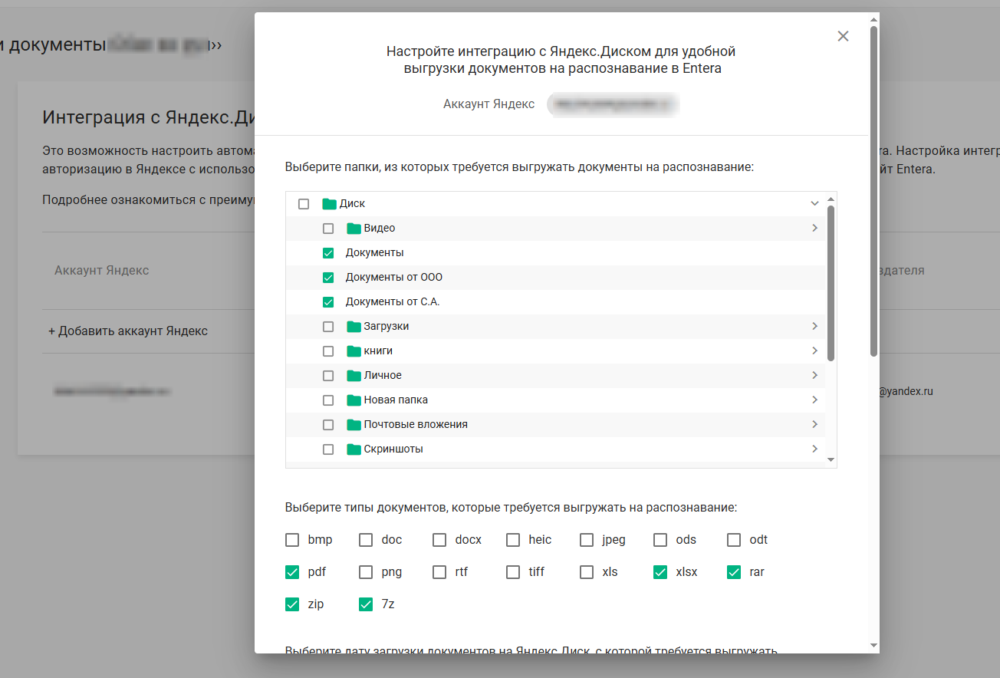
Task: Click the Личное folder icon
Action: click(x=354, y=376)
